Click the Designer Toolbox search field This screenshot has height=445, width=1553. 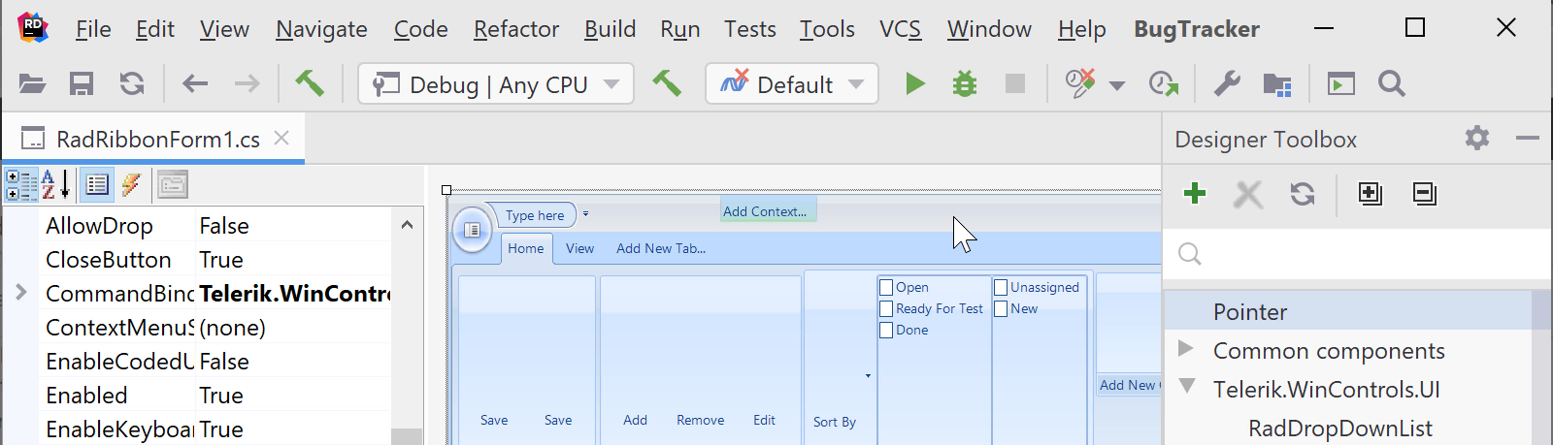(x=1357, y=254)
